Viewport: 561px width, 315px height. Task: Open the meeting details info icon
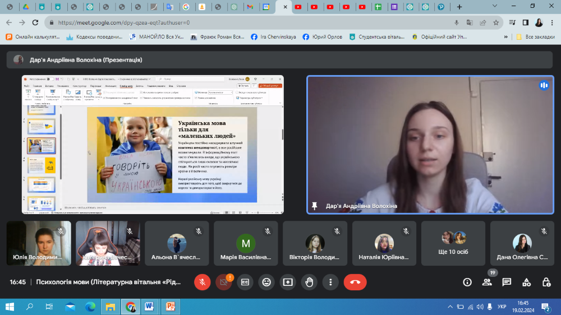(467, 282)
